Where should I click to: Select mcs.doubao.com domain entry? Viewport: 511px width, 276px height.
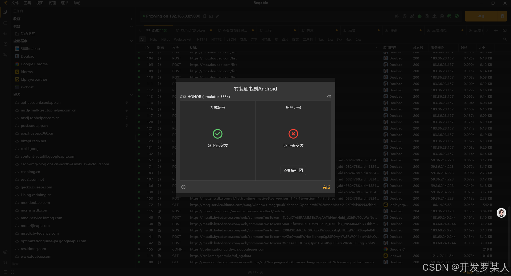pos(35,202)
